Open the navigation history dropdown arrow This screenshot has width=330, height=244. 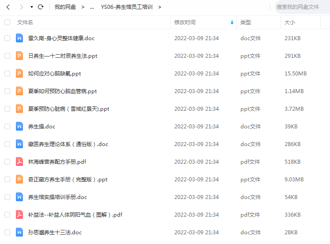pyautogui.click(x=32, y=7)
